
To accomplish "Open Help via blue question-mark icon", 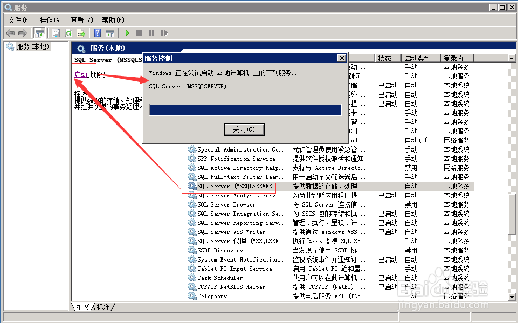I will (x=97, y=33).
